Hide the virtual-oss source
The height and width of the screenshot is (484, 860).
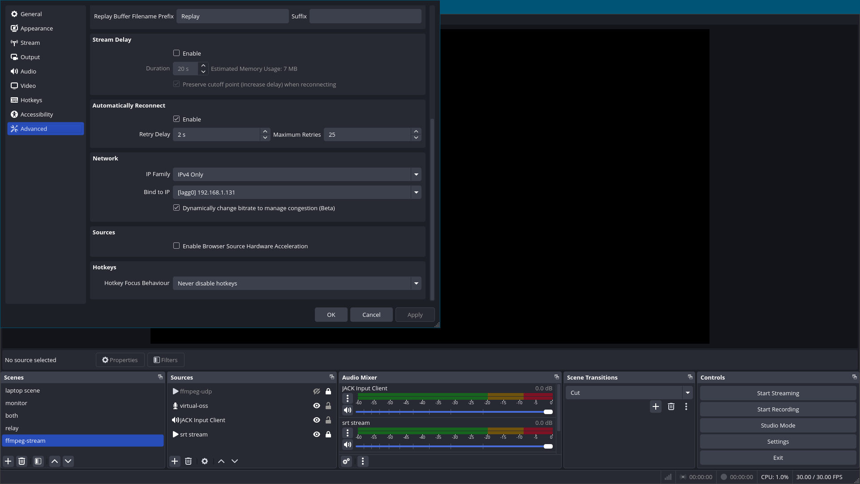(x=317, y=406)
